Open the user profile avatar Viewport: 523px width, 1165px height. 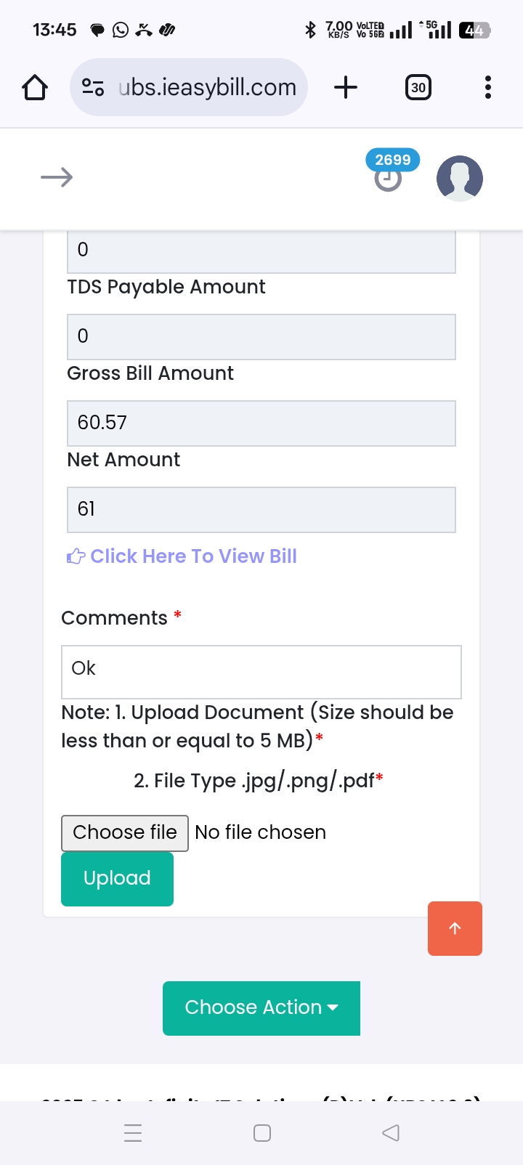[x=459, y=178]
